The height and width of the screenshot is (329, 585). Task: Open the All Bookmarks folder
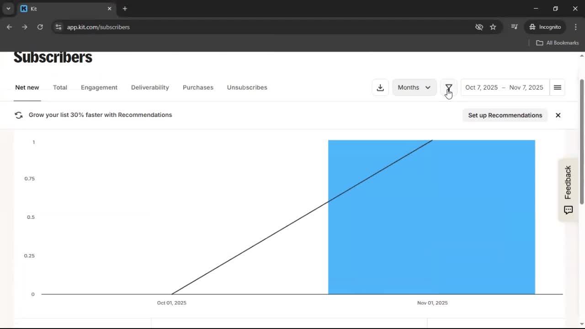pos(557,42)
